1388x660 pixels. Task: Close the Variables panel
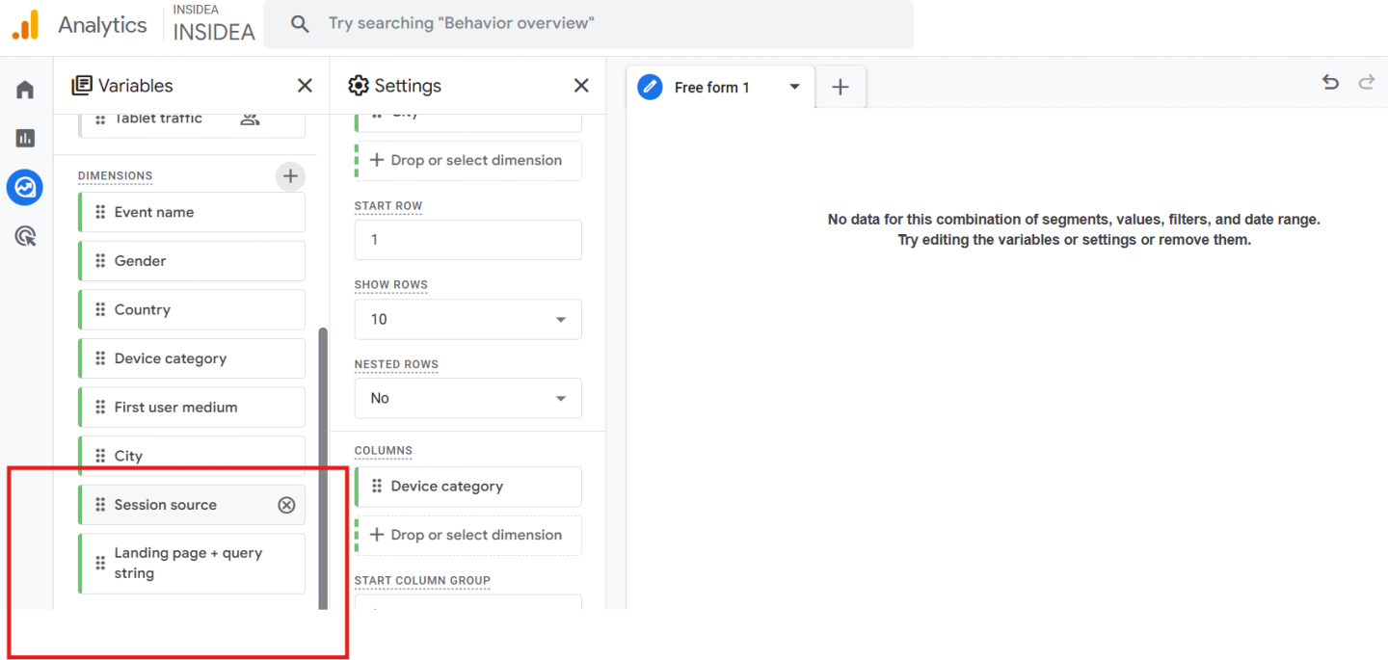click(x=305, y=86)
